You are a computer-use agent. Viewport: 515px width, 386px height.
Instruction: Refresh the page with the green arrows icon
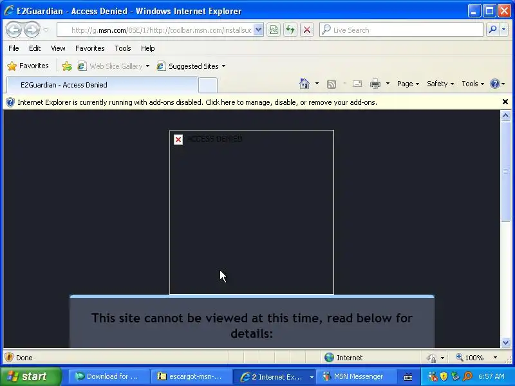click(290, 30)
